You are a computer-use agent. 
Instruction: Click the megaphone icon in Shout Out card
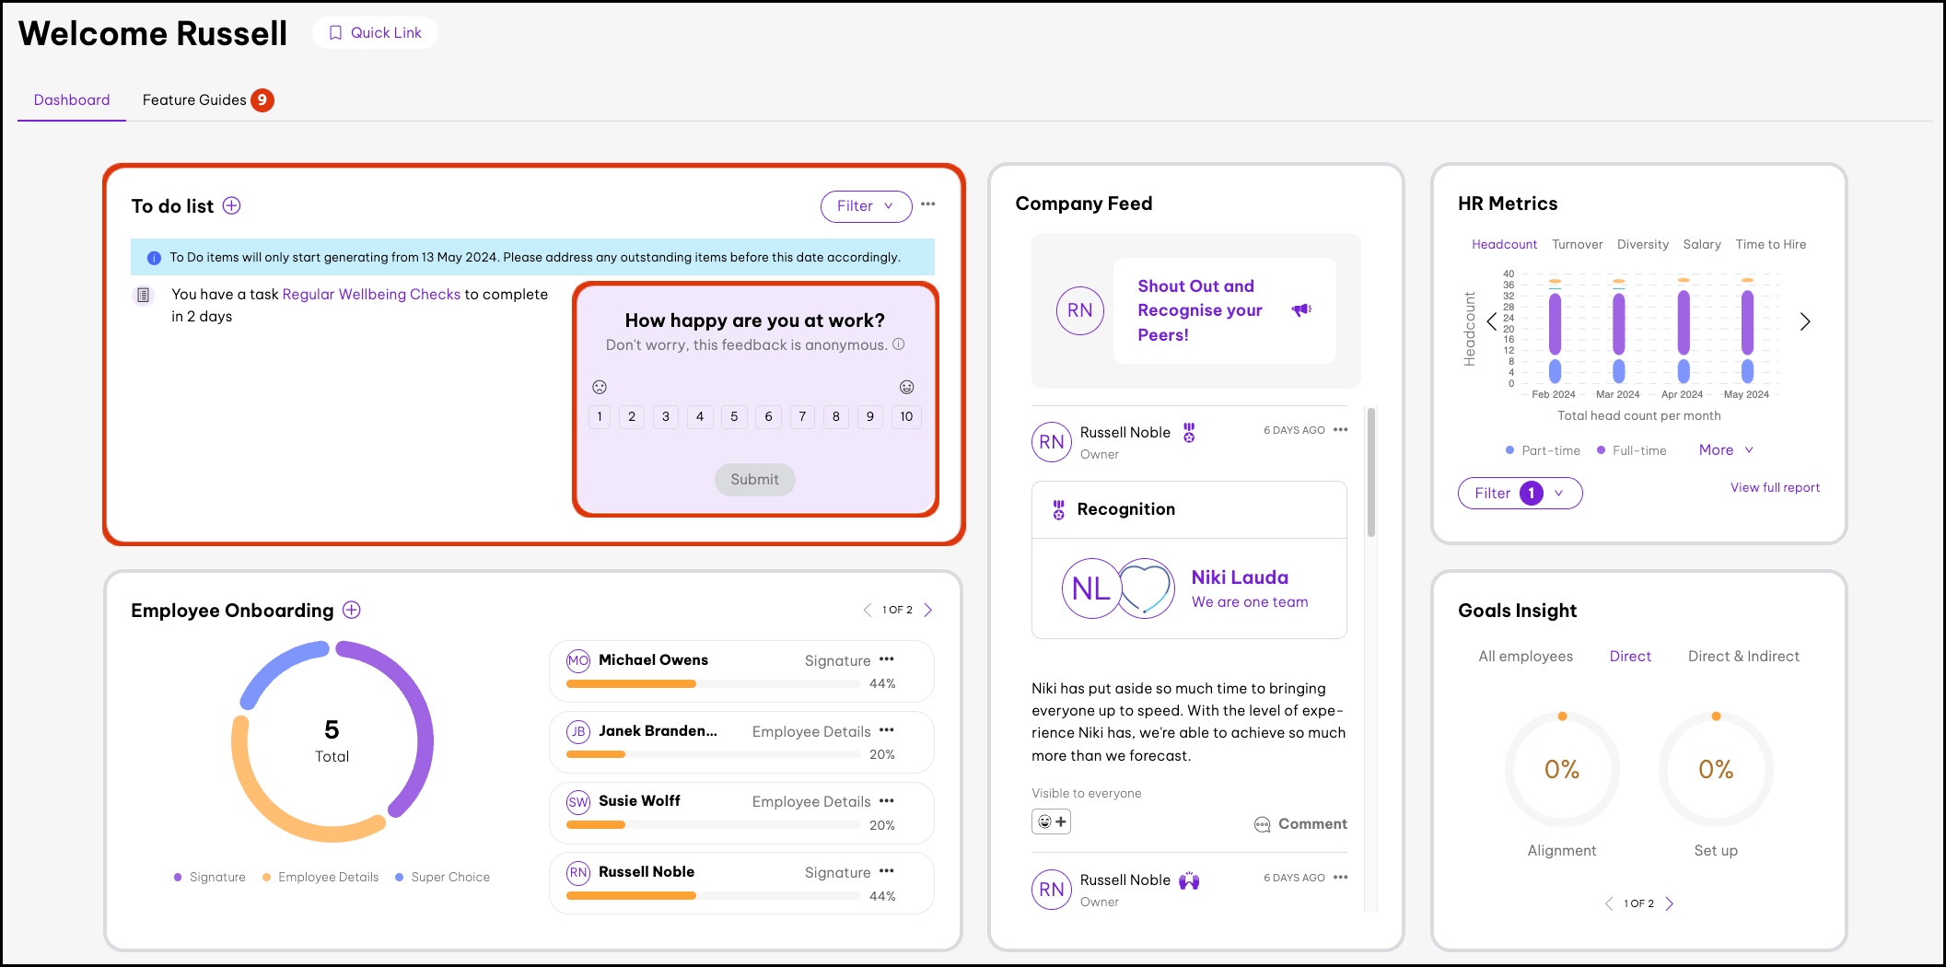coord(1301,310)
